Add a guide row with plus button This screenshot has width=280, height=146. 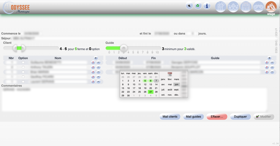click(269, 58)
